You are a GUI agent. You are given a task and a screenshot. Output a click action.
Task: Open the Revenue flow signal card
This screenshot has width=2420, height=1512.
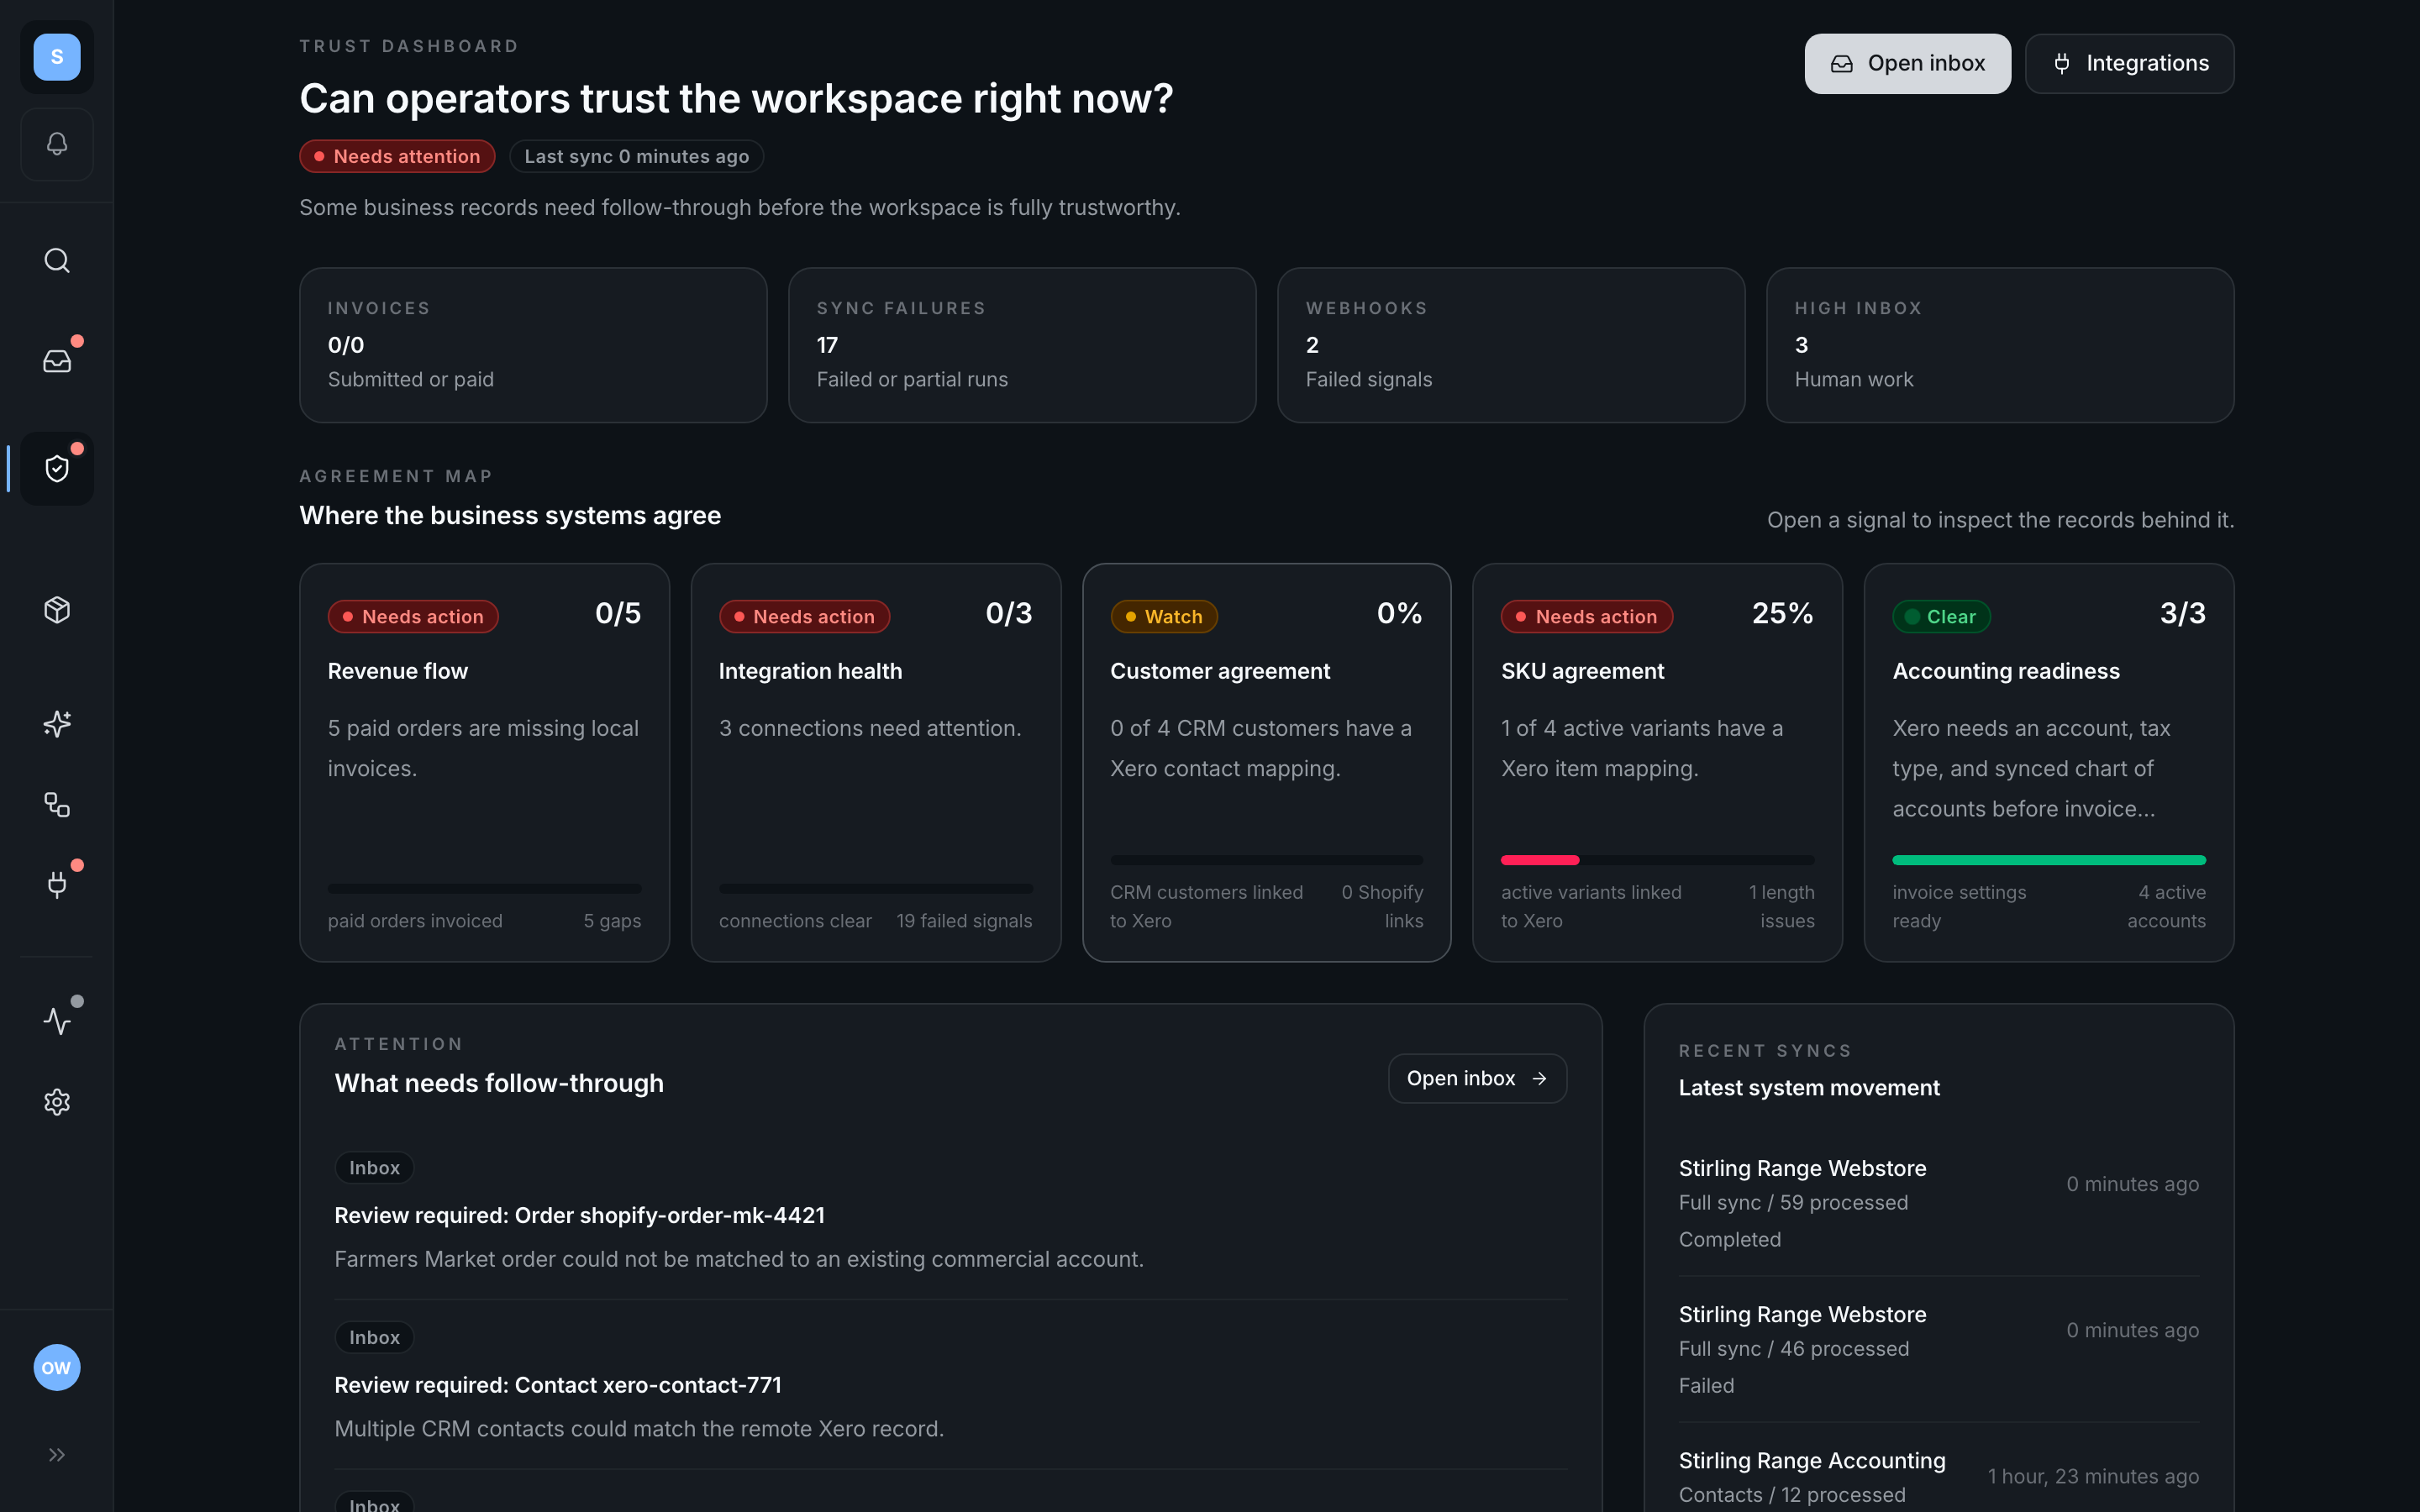(484, 762)
